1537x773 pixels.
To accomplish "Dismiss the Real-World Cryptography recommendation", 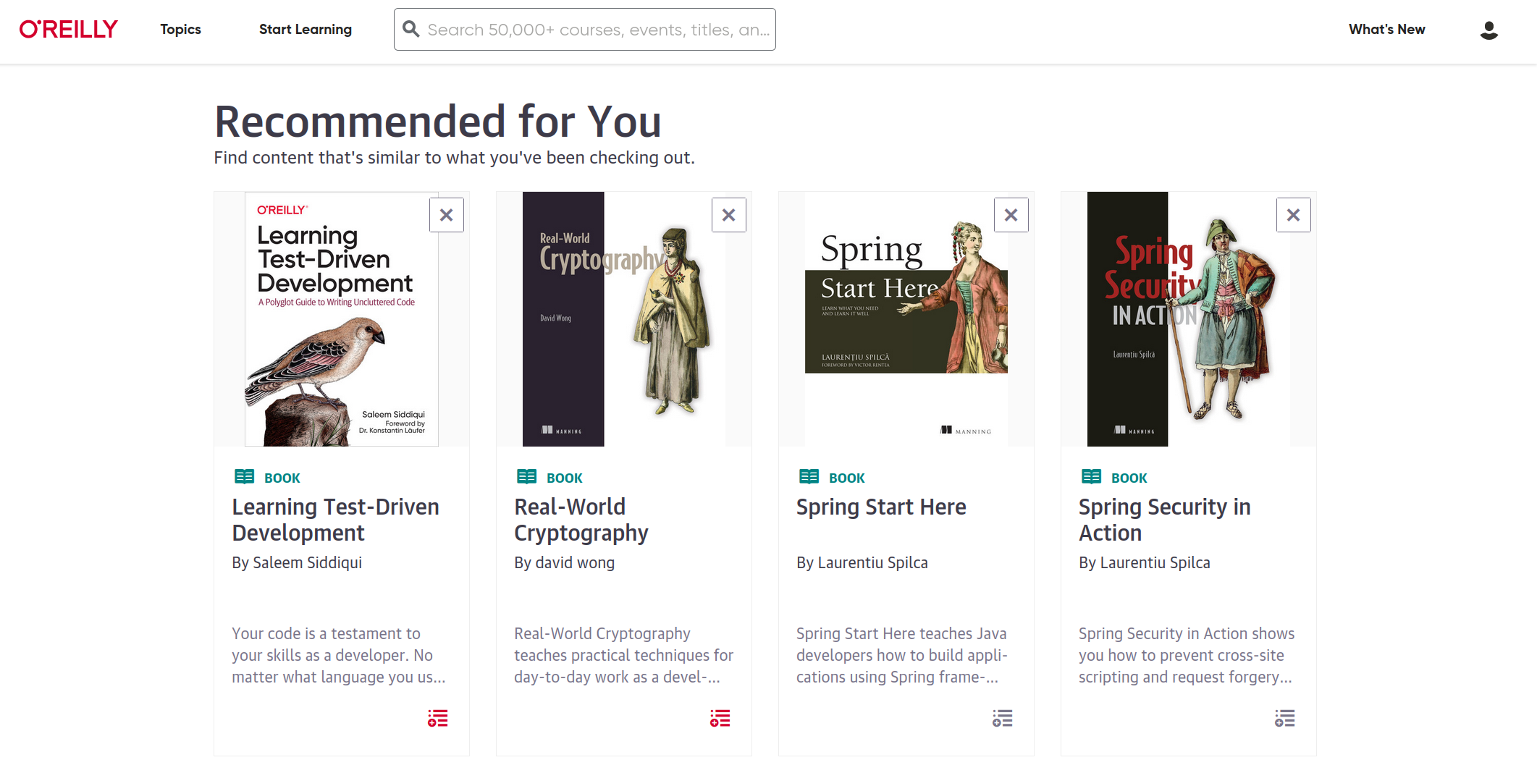I will (729, 215).
